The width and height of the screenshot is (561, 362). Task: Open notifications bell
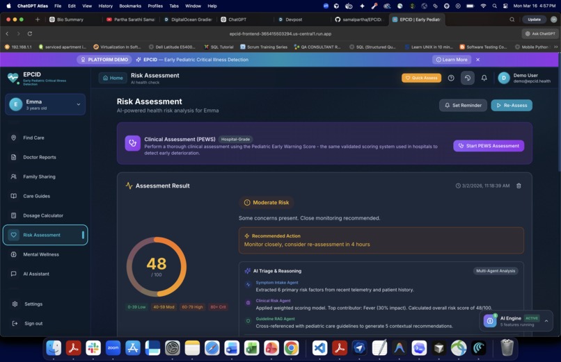pyautogui.click(x=484, y=78)
